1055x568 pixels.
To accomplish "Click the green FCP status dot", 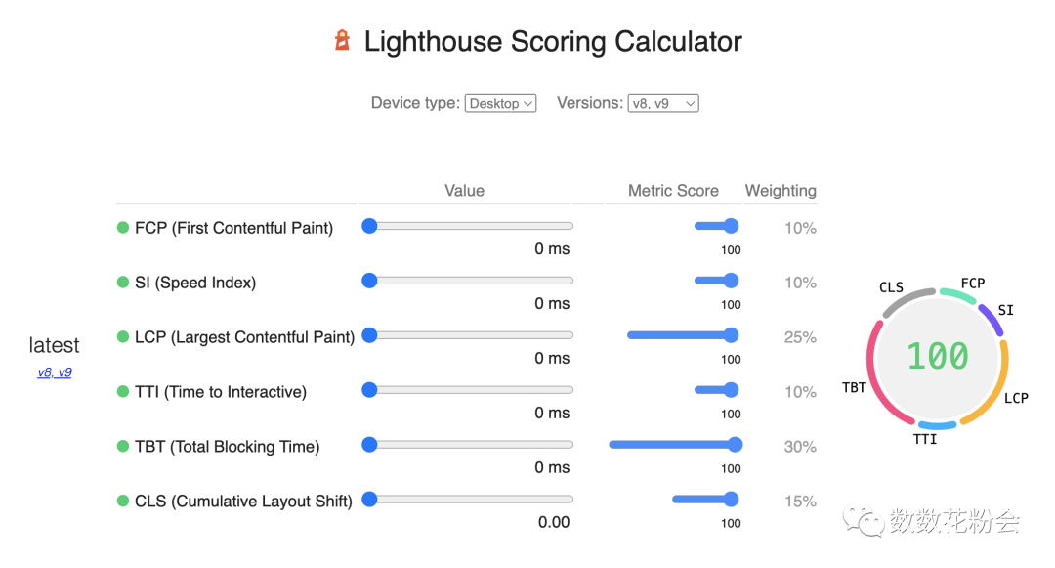I will [x=123, y=228].
